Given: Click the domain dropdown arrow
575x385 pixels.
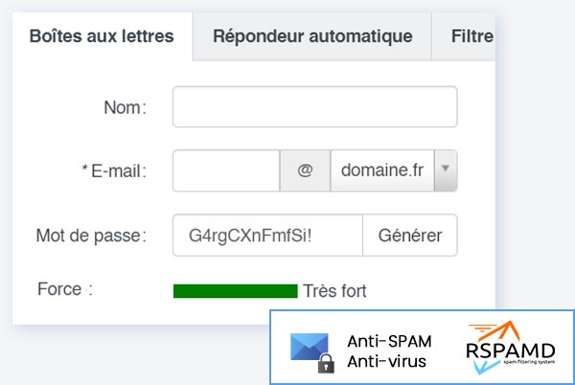Looking at the screenshot, I should pos(446,170).
